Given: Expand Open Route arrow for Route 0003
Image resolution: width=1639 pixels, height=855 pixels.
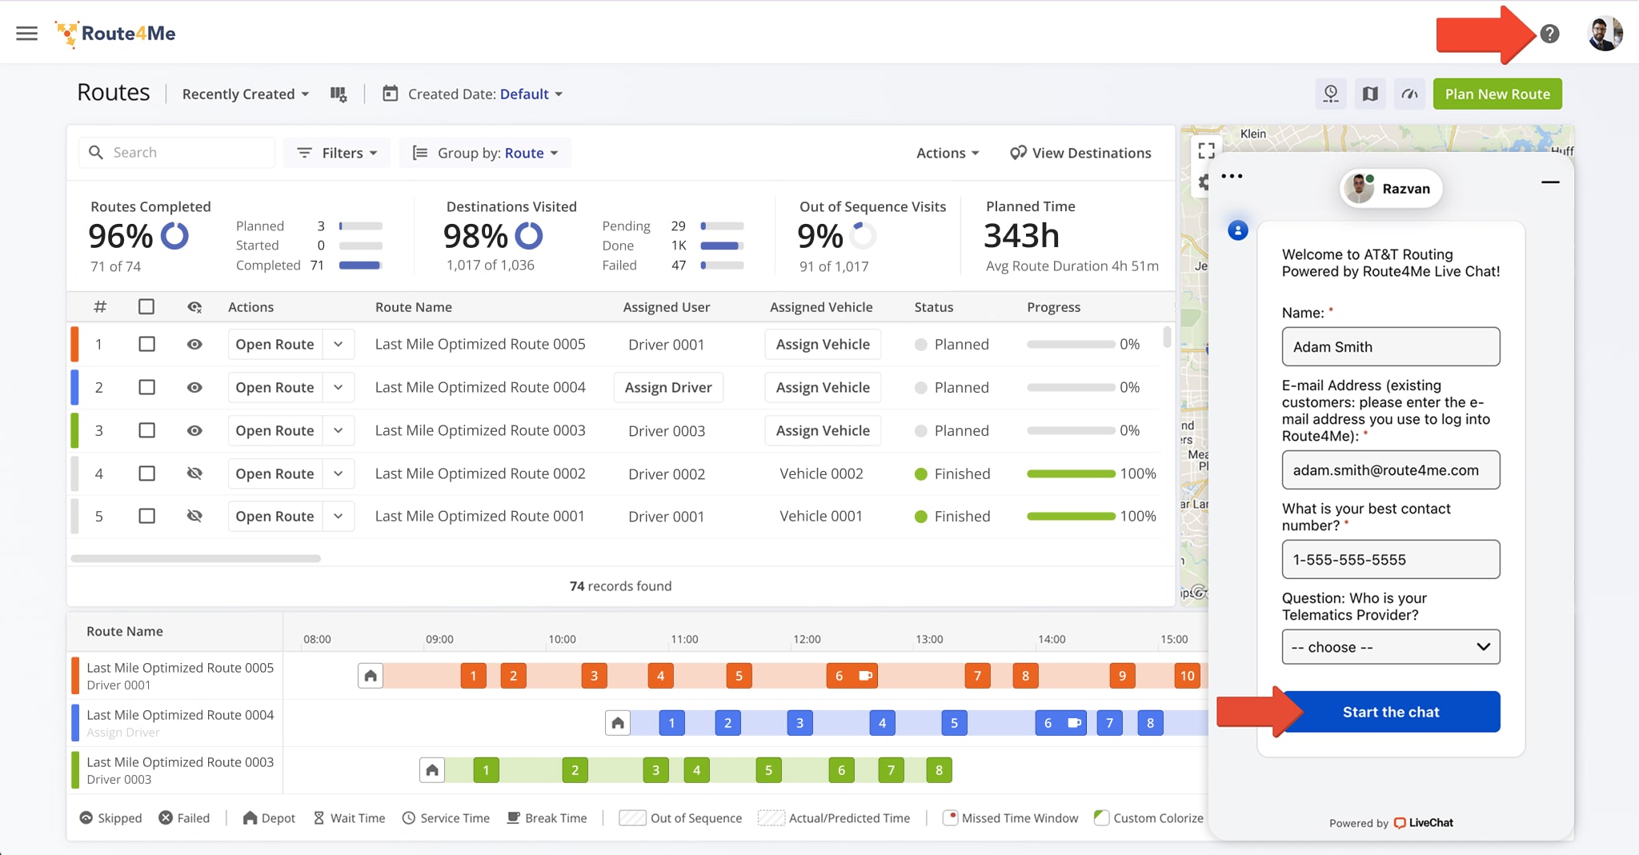Looking at the screenshot, I should [x=339, y=430].
